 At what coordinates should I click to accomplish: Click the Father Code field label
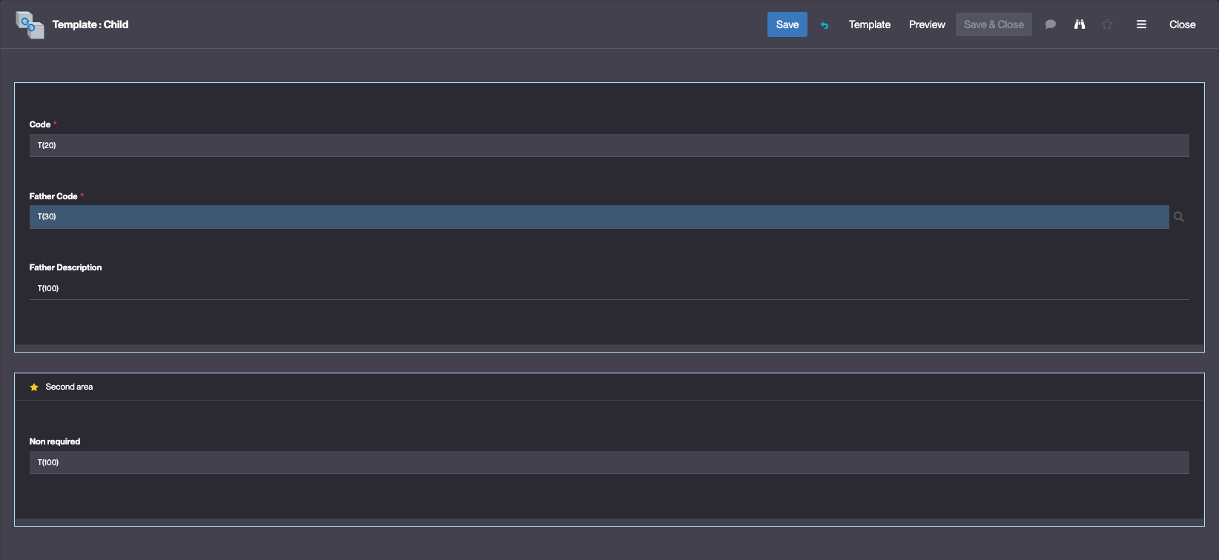[x=53, y=196]
